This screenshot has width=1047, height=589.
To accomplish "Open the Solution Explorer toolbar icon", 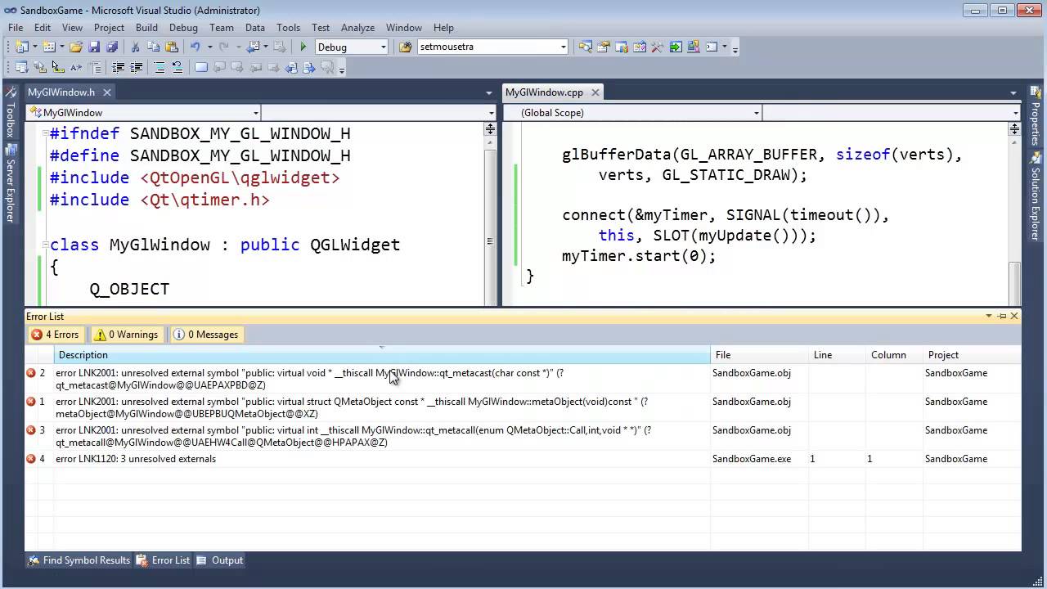I will pyautogui.click(x=586, y=47).
